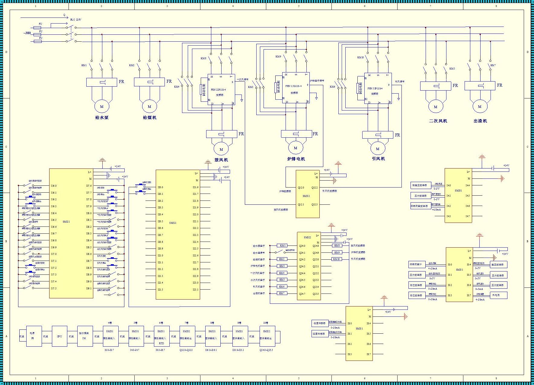
Task: Select the FR thermal relay above 给水泵
Action: (x=102, y=82)
